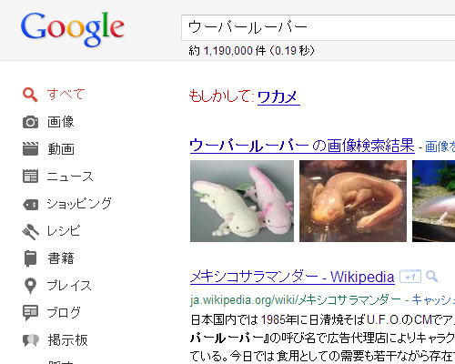The width and height of the screenshot is (455, 364).
Task: Open the plush axolotl toys thumbnail
Action: [242, 201]
